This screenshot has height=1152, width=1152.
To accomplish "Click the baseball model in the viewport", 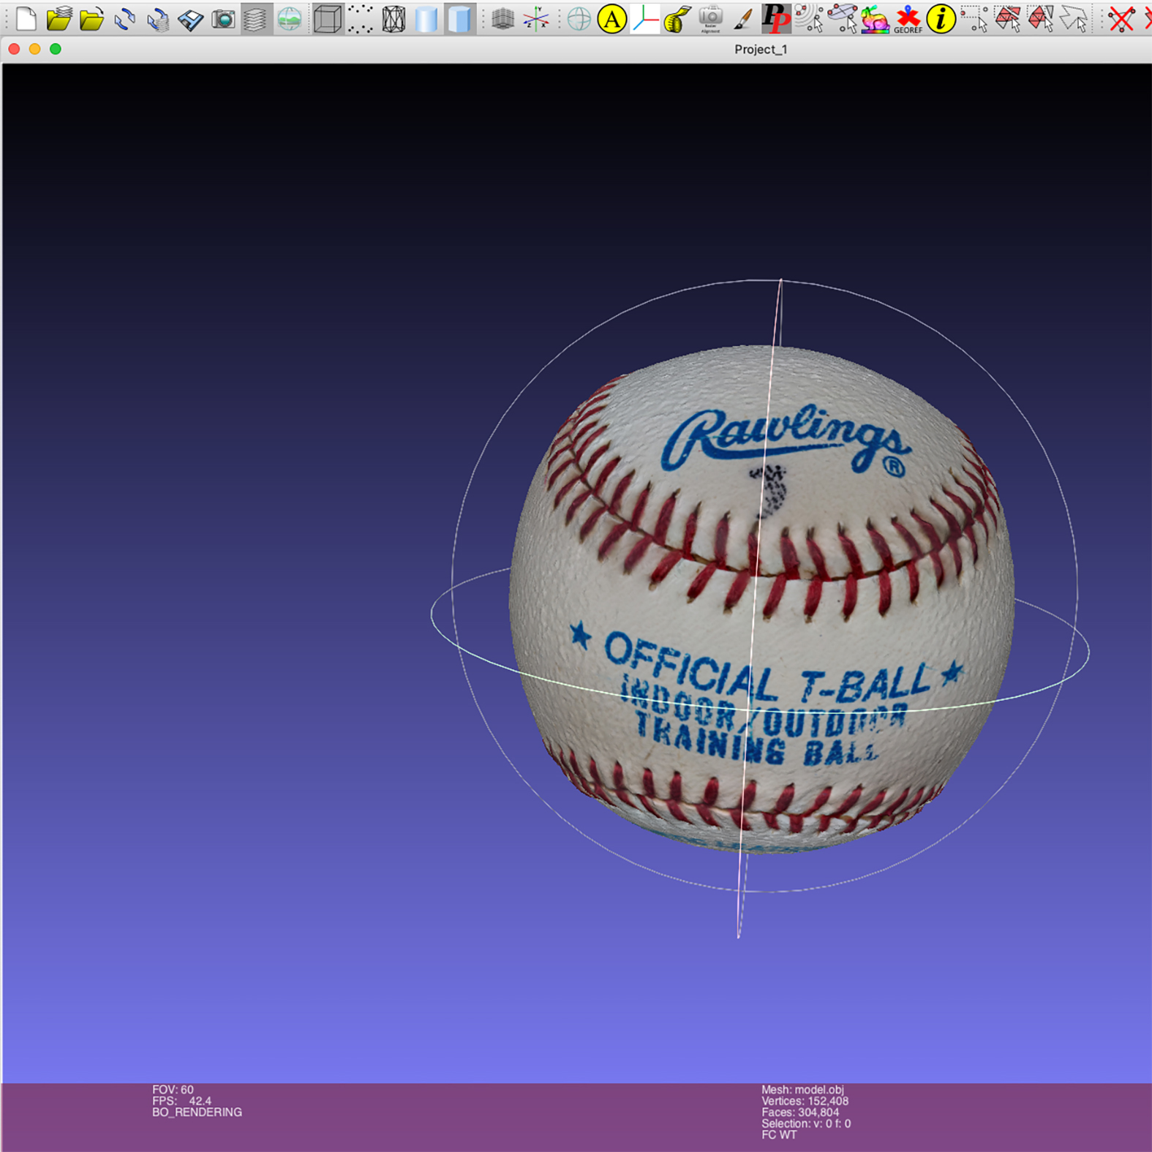I will click(761, 598).
